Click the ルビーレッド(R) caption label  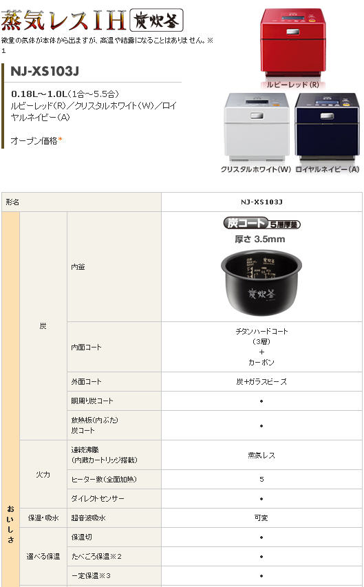tap(292, 85)
